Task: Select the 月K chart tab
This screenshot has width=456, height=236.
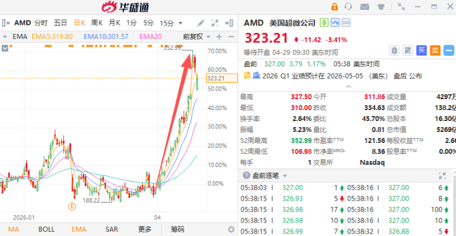Action: tap(114, 23)
